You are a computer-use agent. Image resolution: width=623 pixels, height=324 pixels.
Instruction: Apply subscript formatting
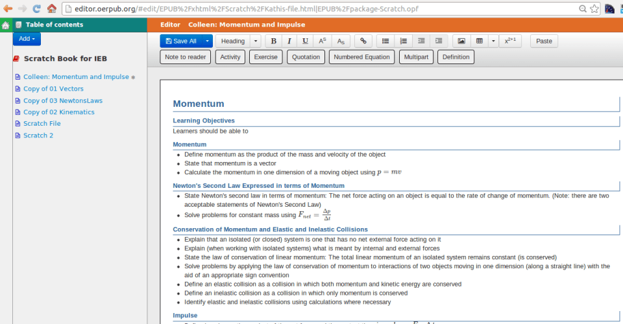pyautogui.click(x=341, y=41)
